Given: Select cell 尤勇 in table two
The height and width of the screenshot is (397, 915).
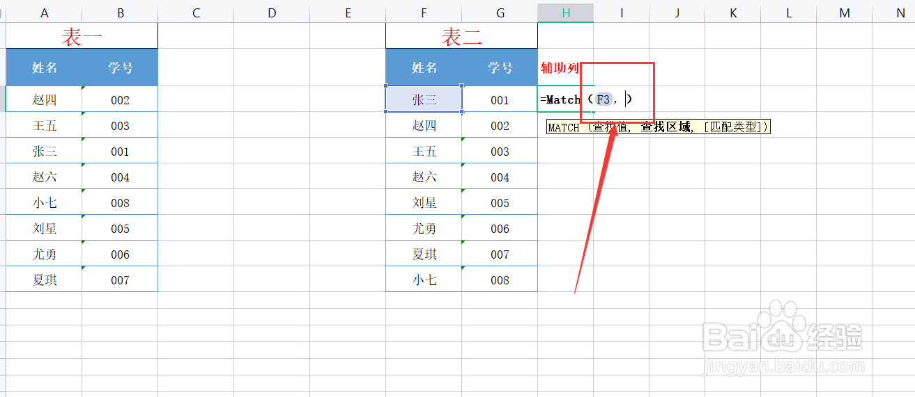Looking at the screenshot, I should coord(424,228).
